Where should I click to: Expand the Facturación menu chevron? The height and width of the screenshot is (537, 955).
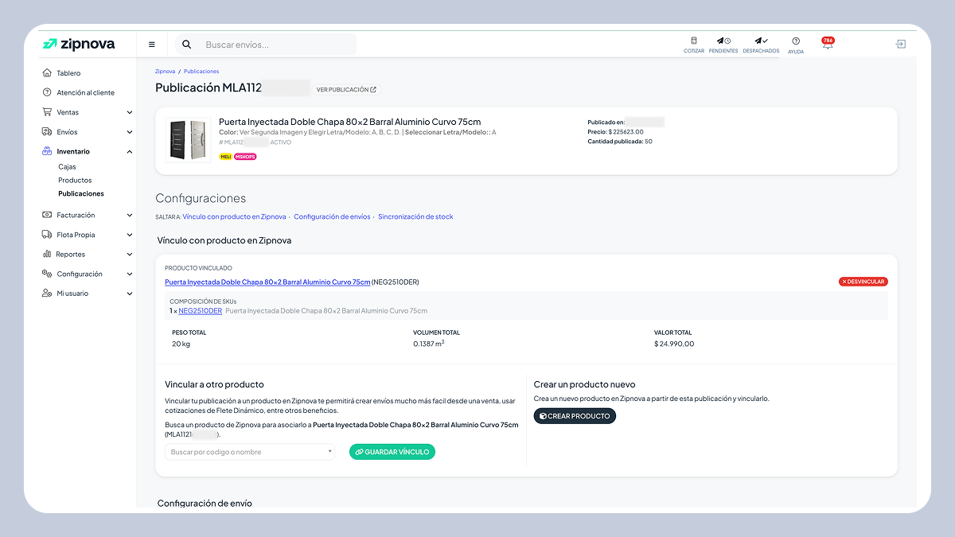click(130, 215)
